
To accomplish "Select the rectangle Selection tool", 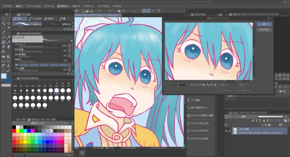I will [x=3, y=28].
